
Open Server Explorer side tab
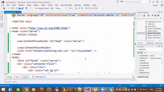2,16
